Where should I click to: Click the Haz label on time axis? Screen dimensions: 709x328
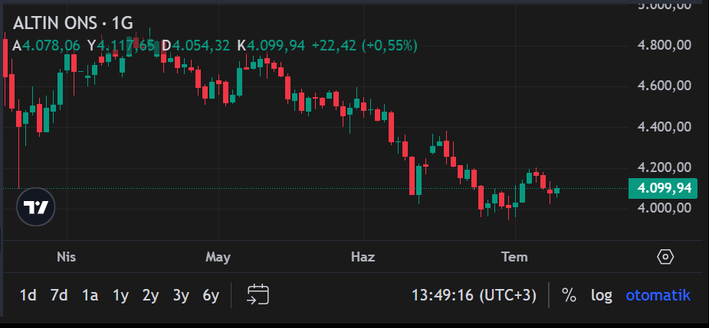pos(363,257)
